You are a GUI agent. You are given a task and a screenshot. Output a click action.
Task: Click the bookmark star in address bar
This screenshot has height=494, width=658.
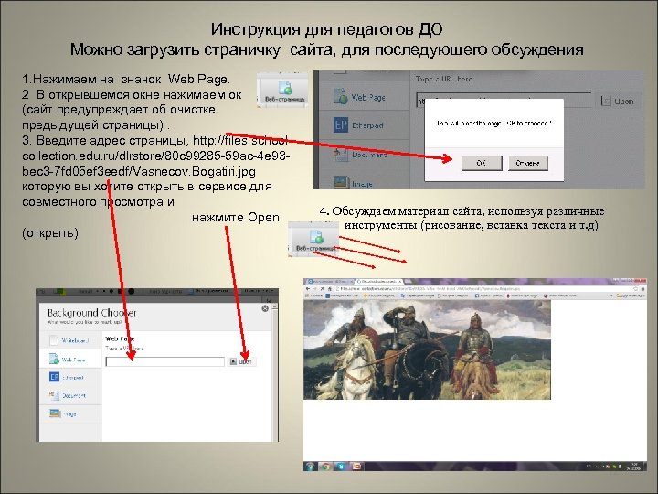[x=635, y=289]
